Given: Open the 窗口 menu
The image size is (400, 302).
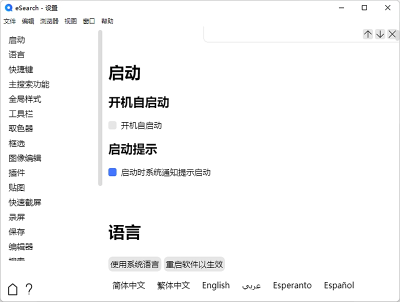Looking at the screenshot, I should 89,21.
